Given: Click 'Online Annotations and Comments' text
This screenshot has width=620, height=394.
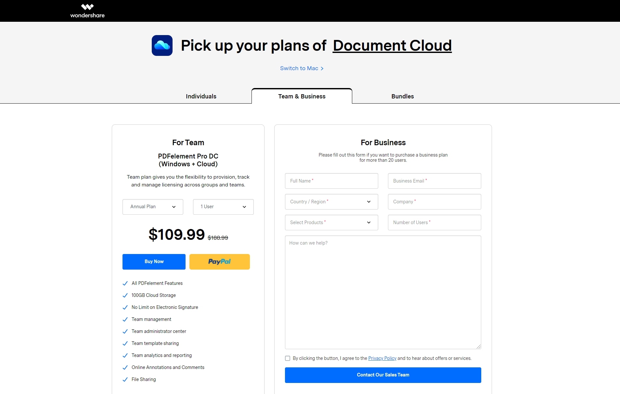Looking at the screenshot, I should [168, 367].
